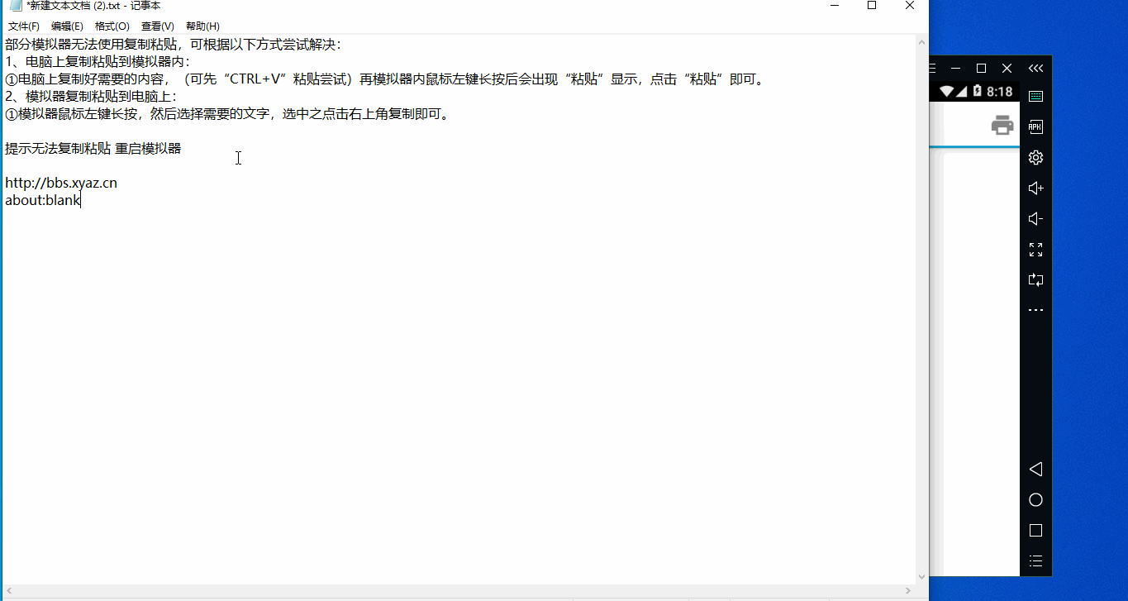This screenshot has width=1128, height=601.
Task: Open Android recent apps square button
Action: click(x=1035, y=531)
